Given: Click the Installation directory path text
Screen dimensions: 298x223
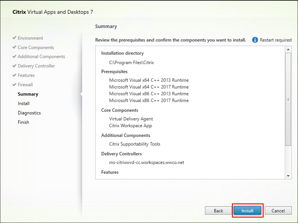Looking at the screenshot, I should pos(132,62).
